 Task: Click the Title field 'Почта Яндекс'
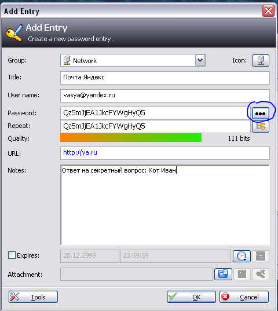[x=165, y=78]
